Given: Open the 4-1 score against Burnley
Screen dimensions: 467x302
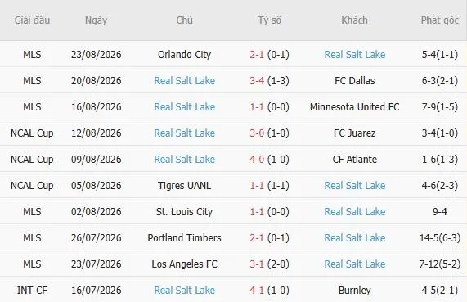Looking at the screenshot, I should click(x=257, y=291).
